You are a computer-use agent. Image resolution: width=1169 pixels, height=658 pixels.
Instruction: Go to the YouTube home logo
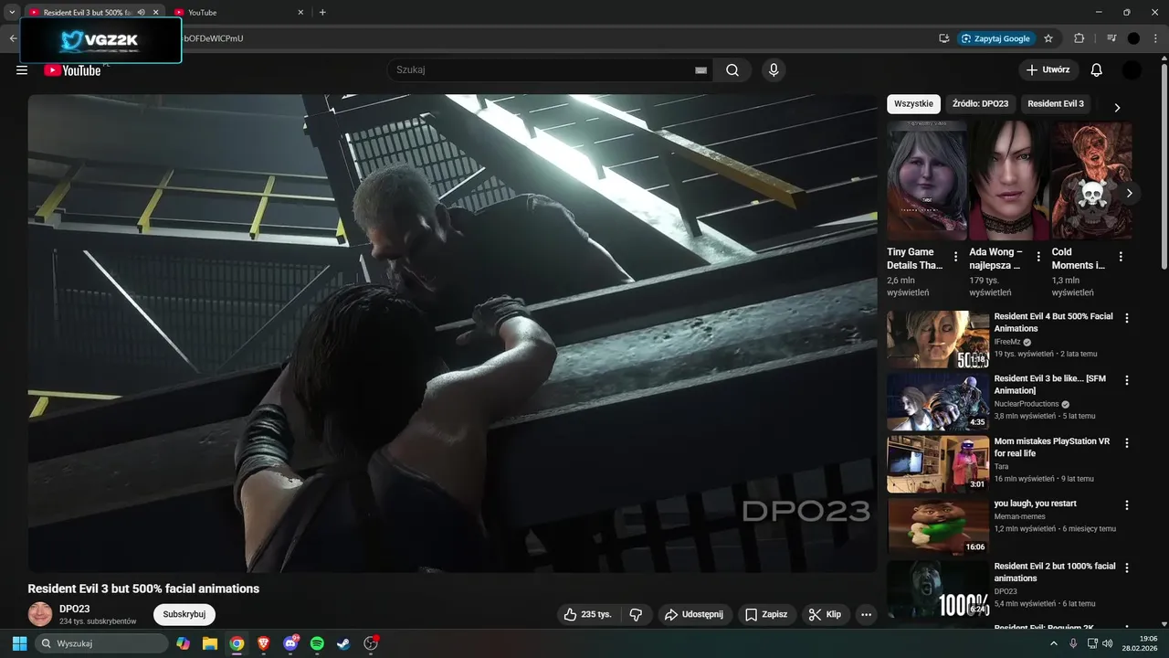tap(72, 70)
